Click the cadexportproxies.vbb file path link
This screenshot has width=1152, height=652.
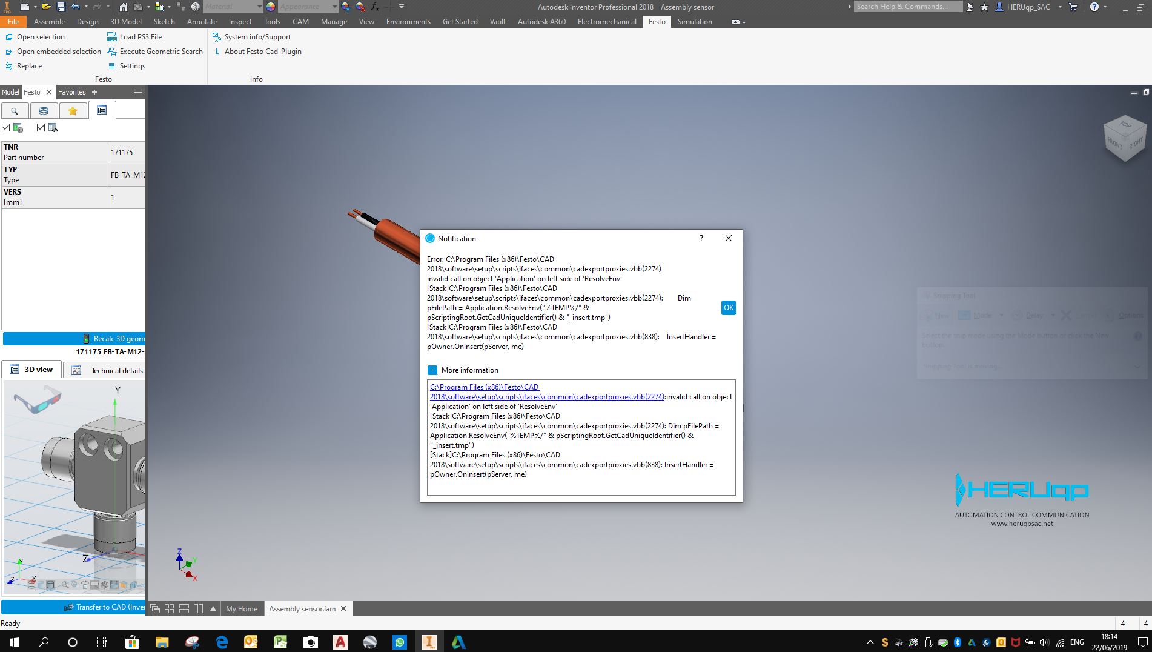pos(547,392)
